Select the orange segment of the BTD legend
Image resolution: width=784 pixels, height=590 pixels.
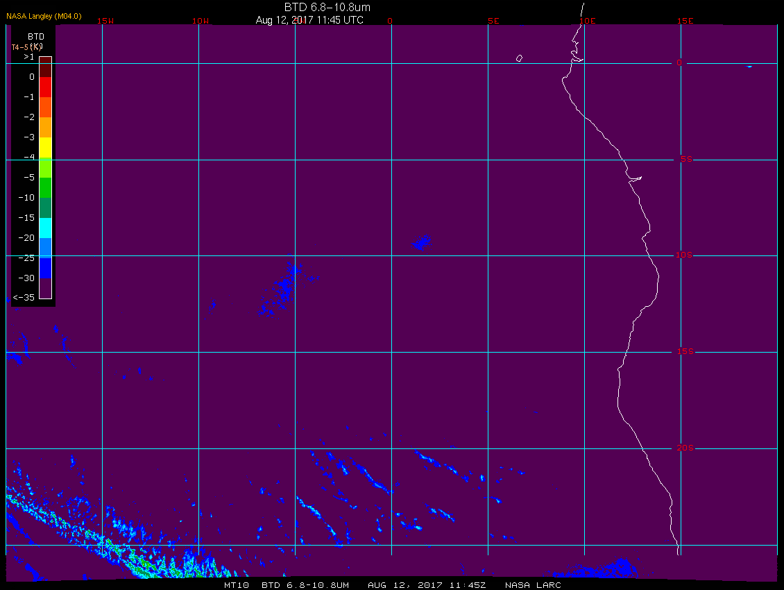pyautogui.click(x=46, y=127)
